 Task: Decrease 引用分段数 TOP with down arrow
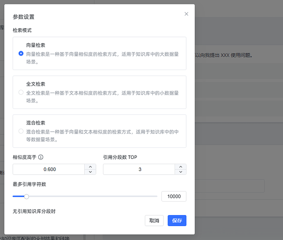(x=181, y=172)
